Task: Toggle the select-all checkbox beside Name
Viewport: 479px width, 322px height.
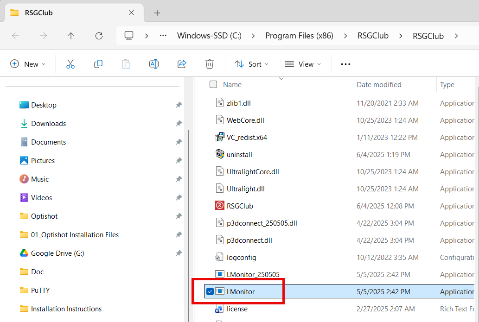Action: [x=213, y=84]
